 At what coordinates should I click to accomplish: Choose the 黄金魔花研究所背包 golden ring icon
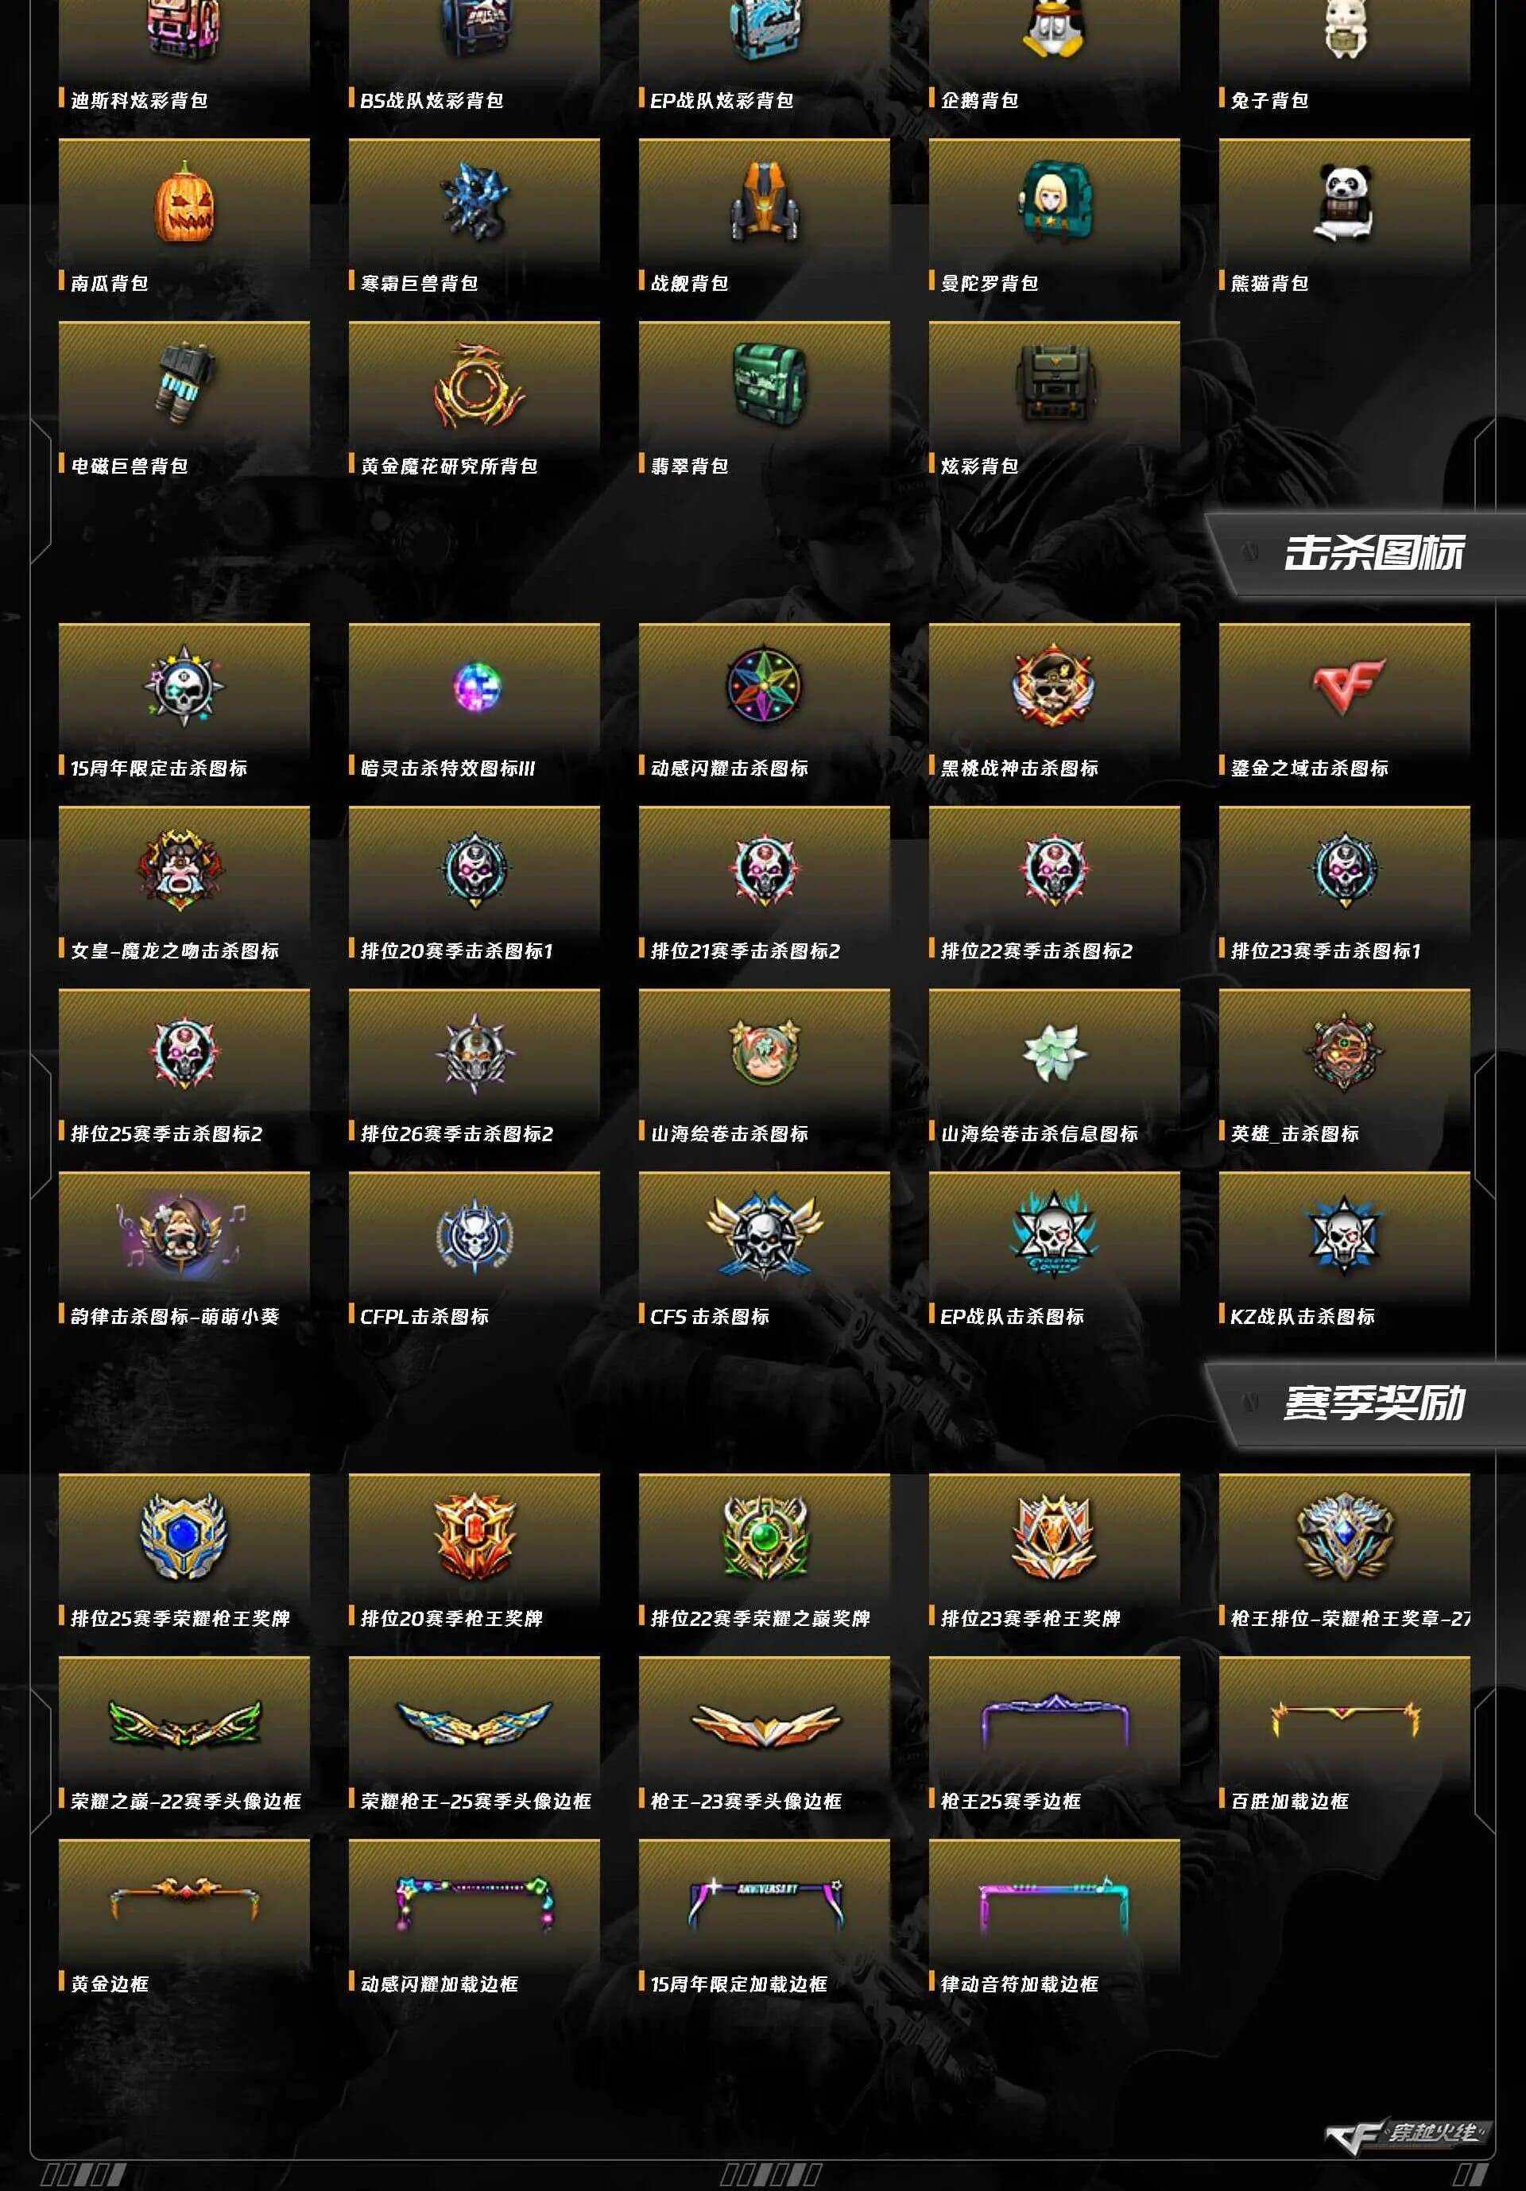[x=477, y=385]
